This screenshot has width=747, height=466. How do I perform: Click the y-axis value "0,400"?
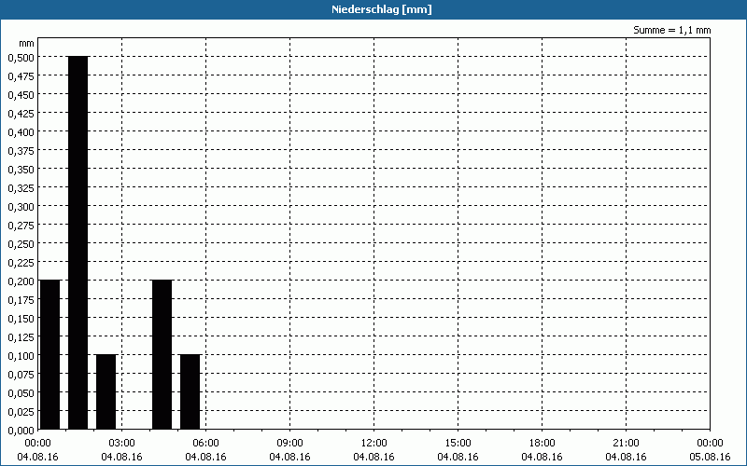click(21, 132)
